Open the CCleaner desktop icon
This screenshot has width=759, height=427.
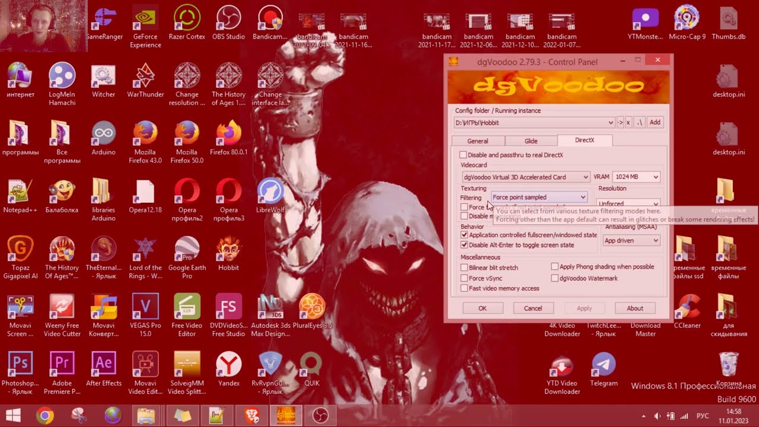tap(687, 311)
